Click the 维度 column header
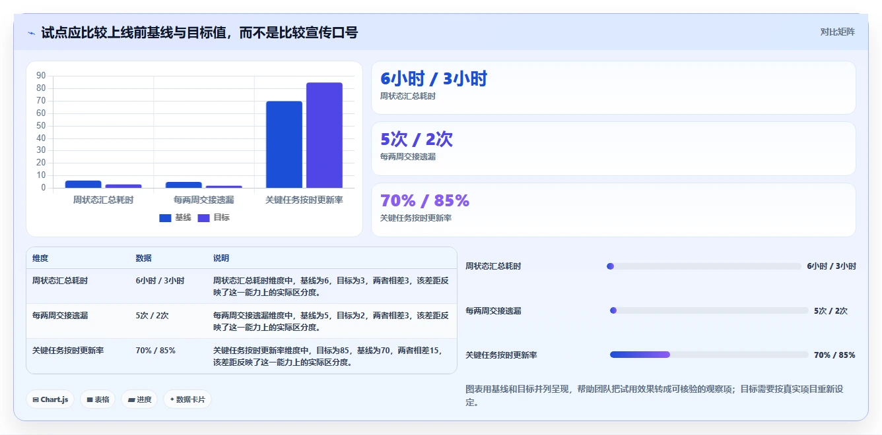Viewport: 882px width, 435px height. coord(40,258)
